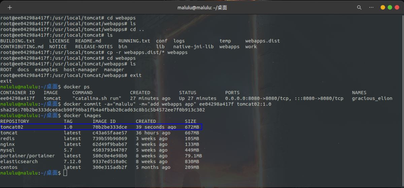
Task: Click the nginx repository name
Action: point(7,144)
